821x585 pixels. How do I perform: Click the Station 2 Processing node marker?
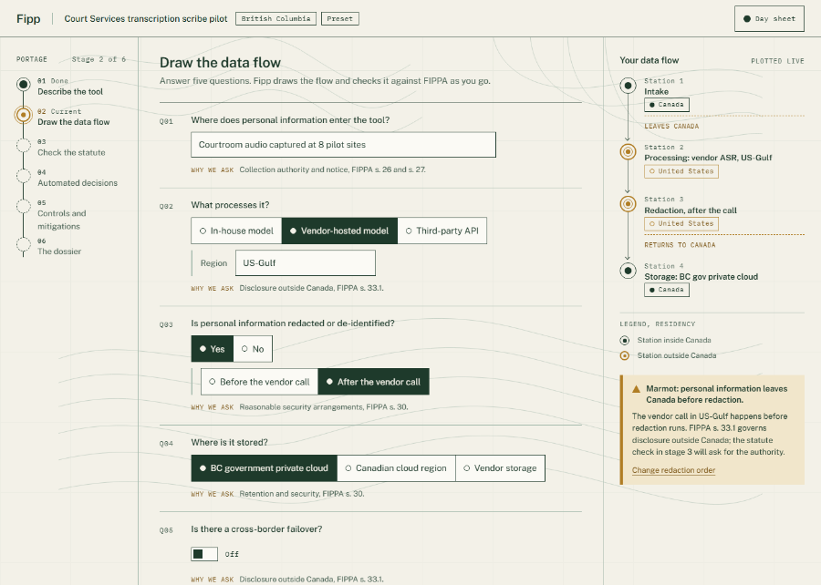point(628,151)
